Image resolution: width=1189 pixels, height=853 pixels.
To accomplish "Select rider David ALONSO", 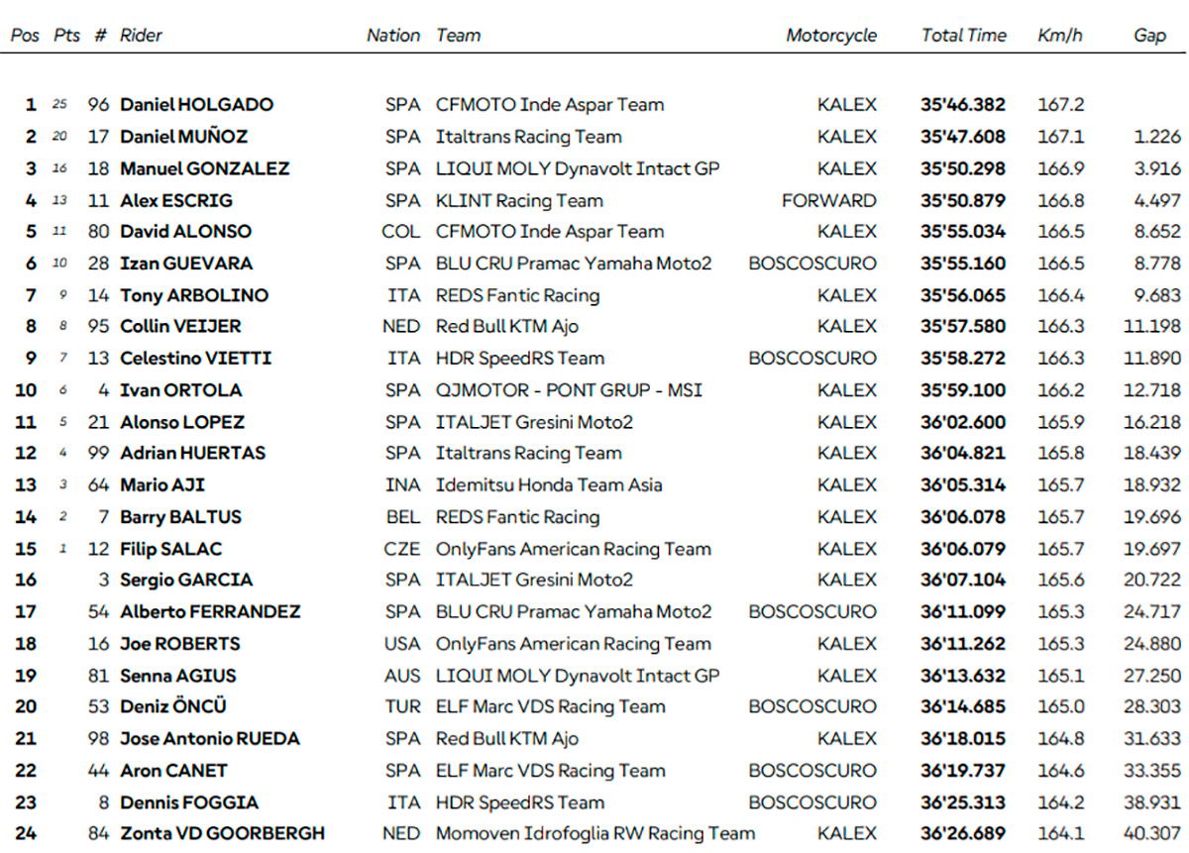I will (185, 232).
